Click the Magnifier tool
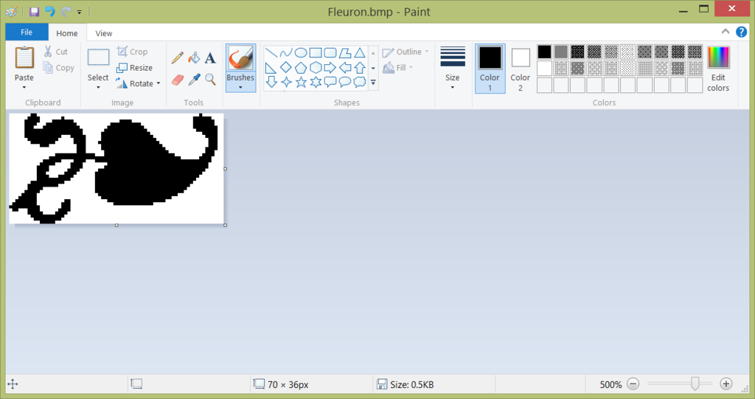The height and width of the screenshot is (399, 755). coord(210,79)
